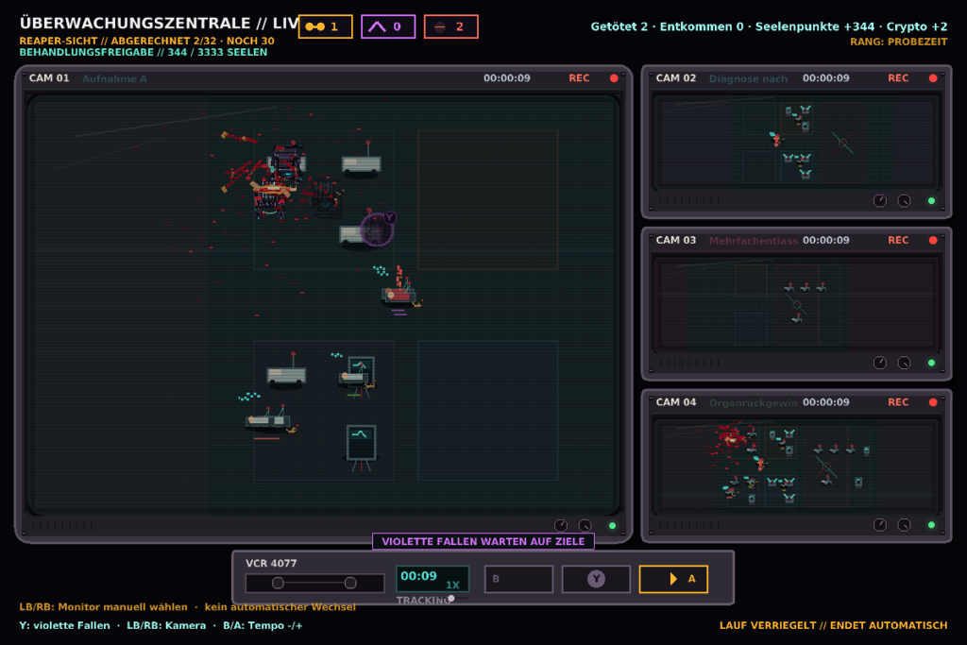
Task: Click the CAM 02 label
Action: (x=676, y=78)
